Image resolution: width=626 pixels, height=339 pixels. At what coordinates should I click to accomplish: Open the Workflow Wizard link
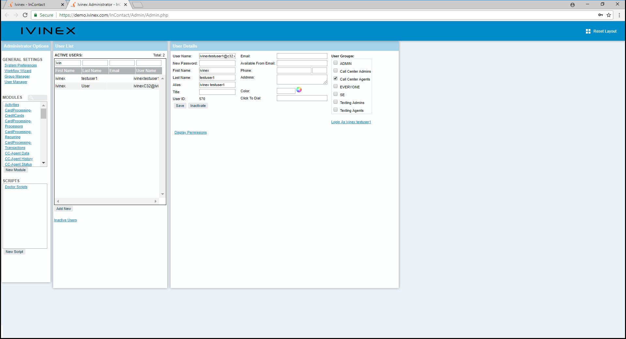(18, 71)
